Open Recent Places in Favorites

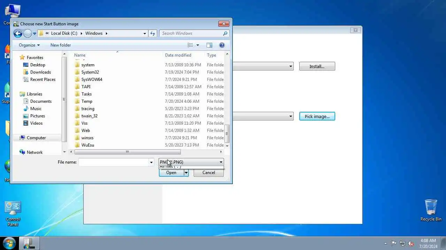pos(43,80)
